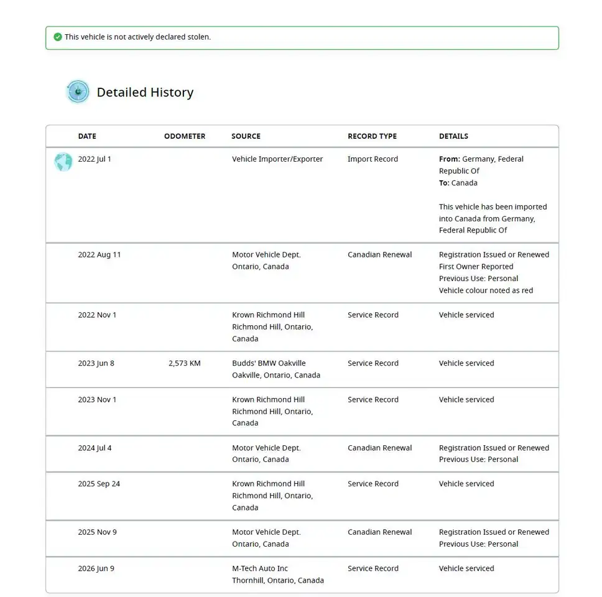602x597 pixels.
Task: Click the SOURCE column header
Action: point(246,136)
